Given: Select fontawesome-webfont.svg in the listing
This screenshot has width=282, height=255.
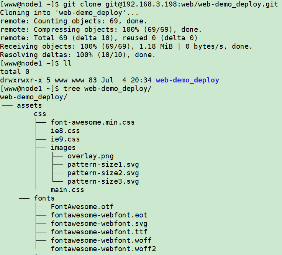Looking at the screenshot, I should coord(99,224).
